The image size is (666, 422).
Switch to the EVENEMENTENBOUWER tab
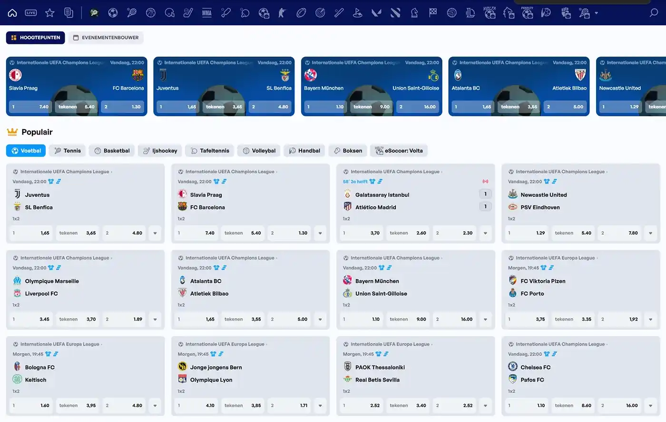pyautogui.click(x=106, y=38)
